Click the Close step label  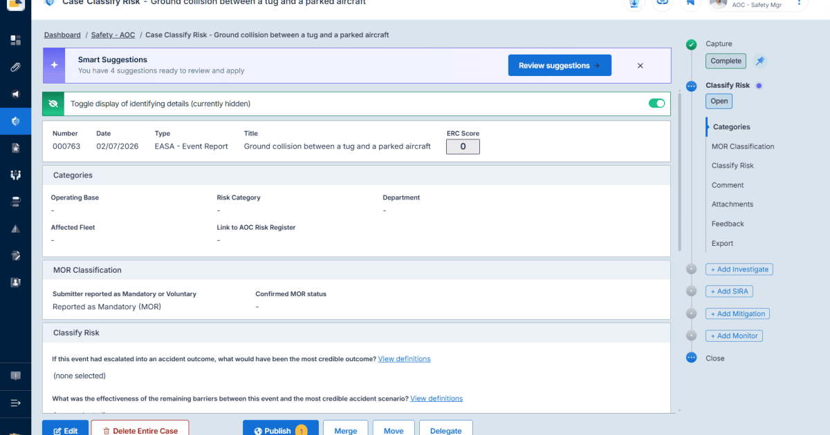tap(715, 358)
